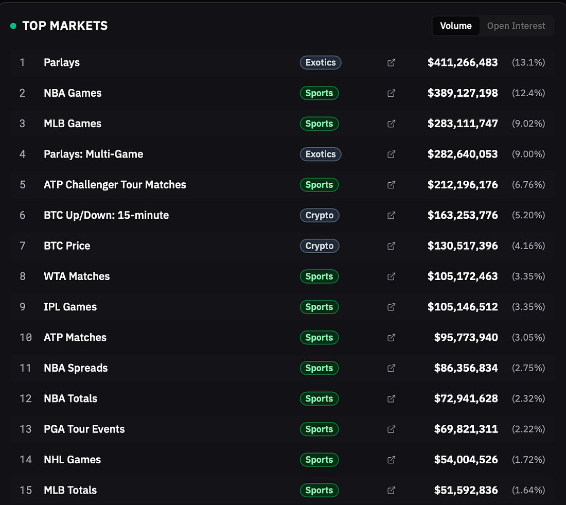Open external link icon for NBA Games
The width and height of the screenshot is (566, 505).
tap(391, 93)
